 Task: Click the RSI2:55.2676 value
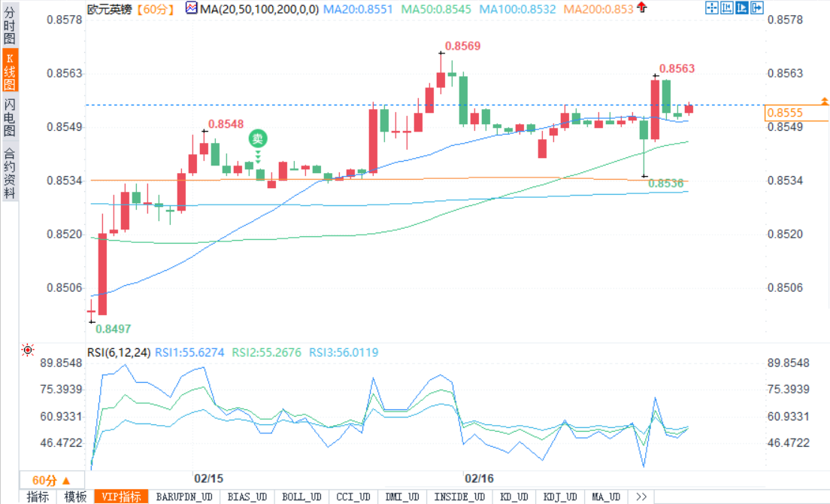point(267,352)
